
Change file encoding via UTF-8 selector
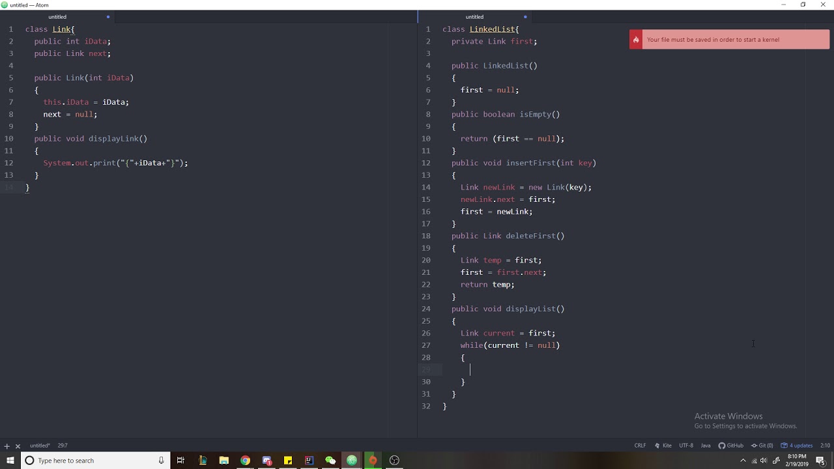[686, 446]
